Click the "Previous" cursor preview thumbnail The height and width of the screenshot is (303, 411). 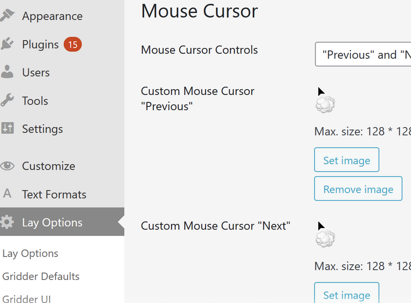coord(325,101)
